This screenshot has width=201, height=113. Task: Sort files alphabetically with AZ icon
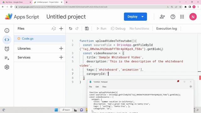click(x=54, y=29)
